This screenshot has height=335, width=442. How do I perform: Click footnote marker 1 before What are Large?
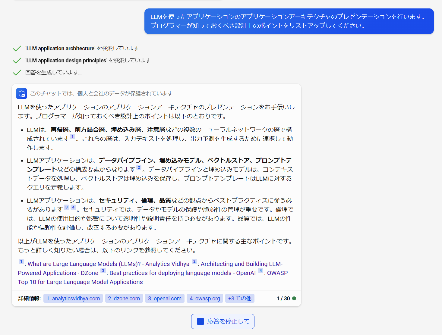(x=21, y=261)
